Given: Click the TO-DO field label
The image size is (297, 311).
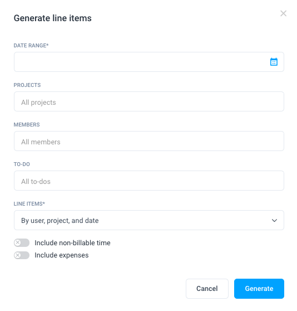Looking at the screenshot, I should pos(22,164).
